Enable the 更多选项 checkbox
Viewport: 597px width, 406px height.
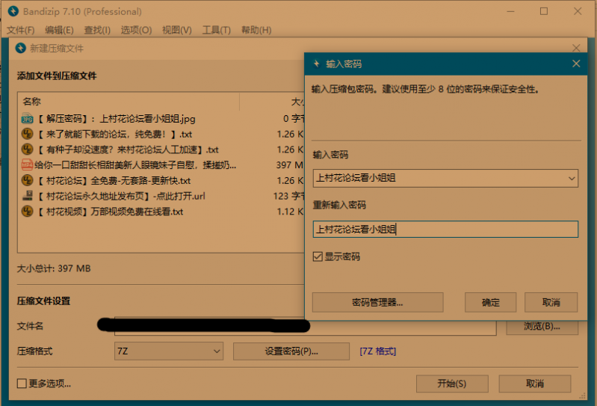tap(22, 384)
